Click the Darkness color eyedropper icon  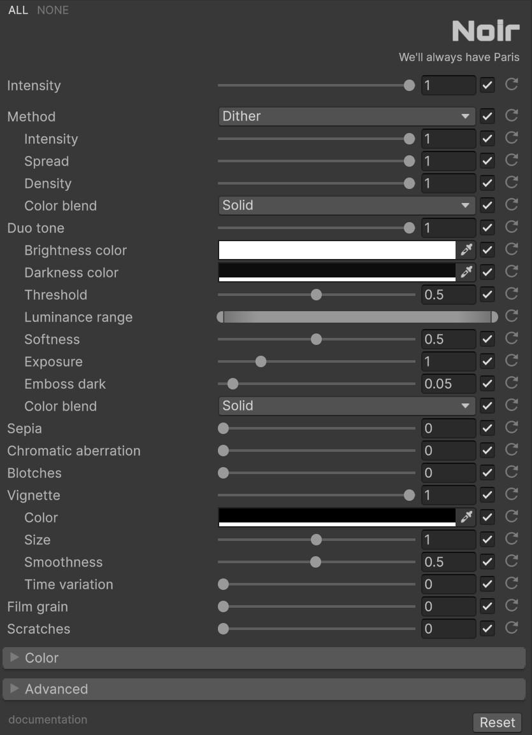coord(466,272)
